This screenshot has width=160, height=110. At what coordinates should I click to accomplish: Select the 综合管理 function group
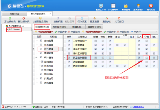49,49
